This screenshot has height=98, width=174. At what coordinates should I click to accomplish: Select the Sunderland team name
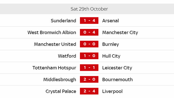point(63,21)
